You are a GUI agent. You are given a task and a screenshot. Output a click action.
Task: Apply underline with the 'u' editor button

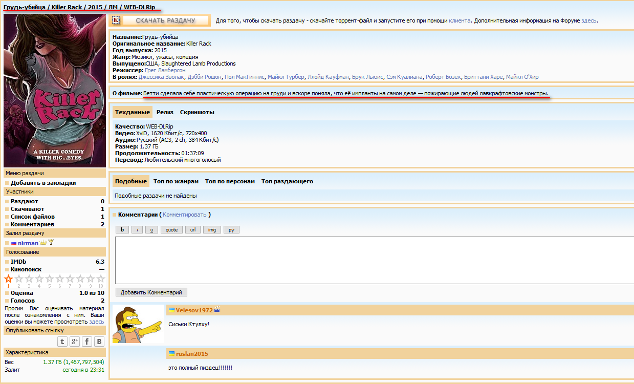(151, 230)
